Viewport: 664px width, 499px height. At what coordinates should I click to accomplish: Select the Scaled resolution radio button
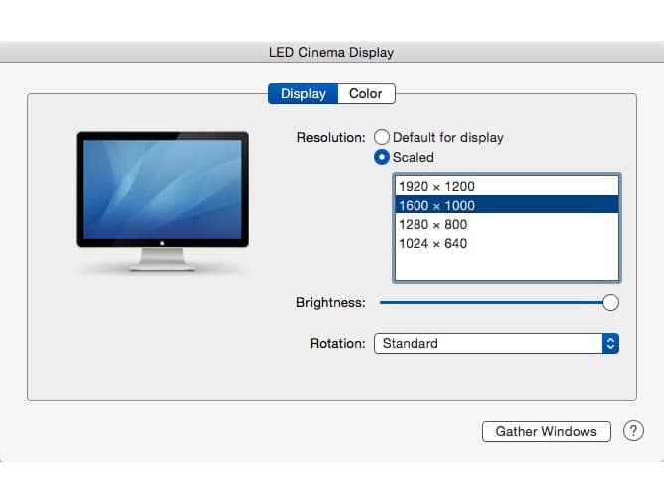[382, 157]
